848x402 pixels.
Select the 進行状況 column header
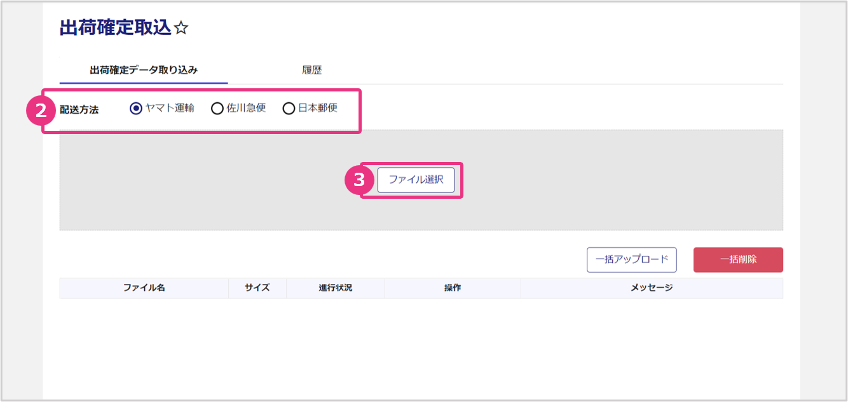[x=336, y=288]
